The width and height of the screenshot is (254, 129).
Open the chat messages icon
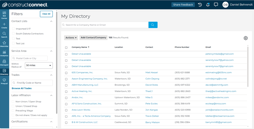tap(216, 4)
